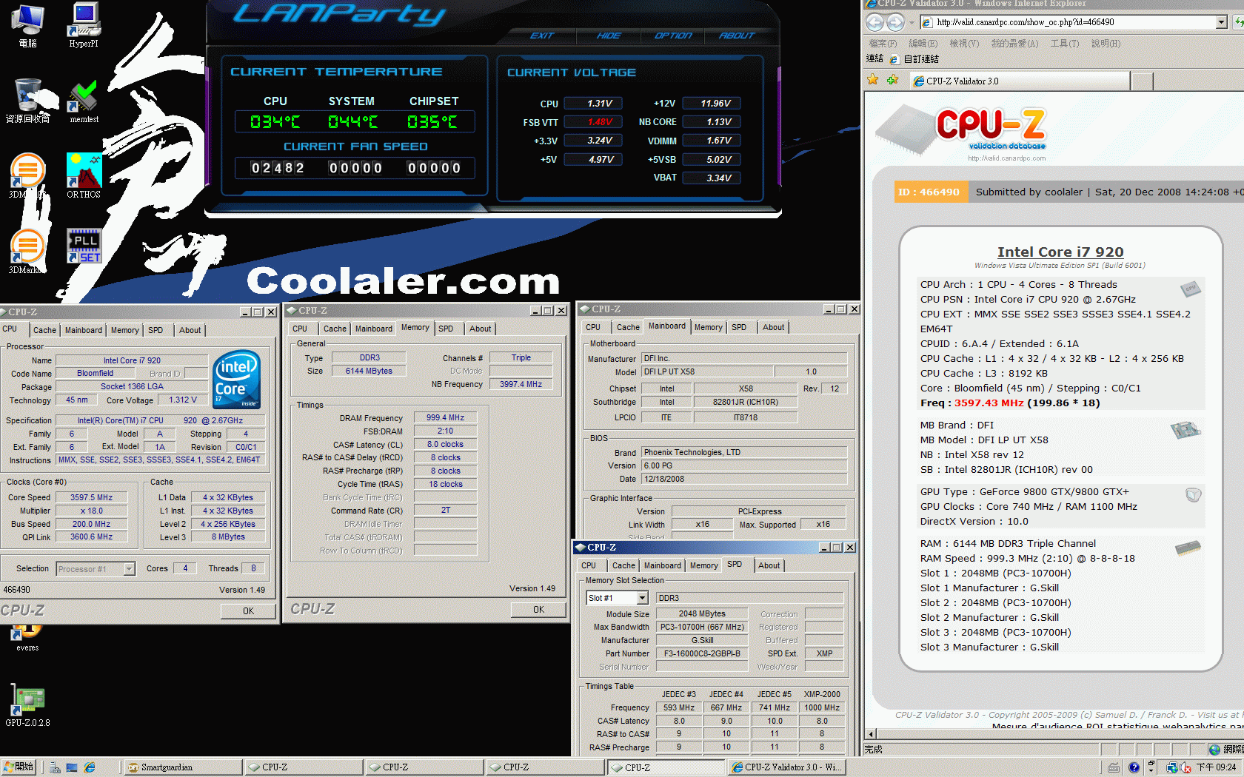
Task: Open the 我的最愛(A) Favorites menu in IE
Action: pos(1014,44)
